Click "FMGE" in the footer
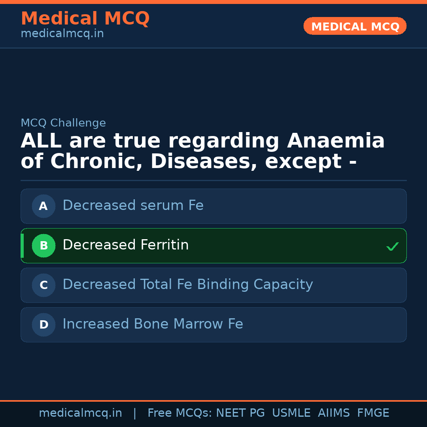Image resolution: width=427 pixels, height=427 pixels. (x=373, y=413)
